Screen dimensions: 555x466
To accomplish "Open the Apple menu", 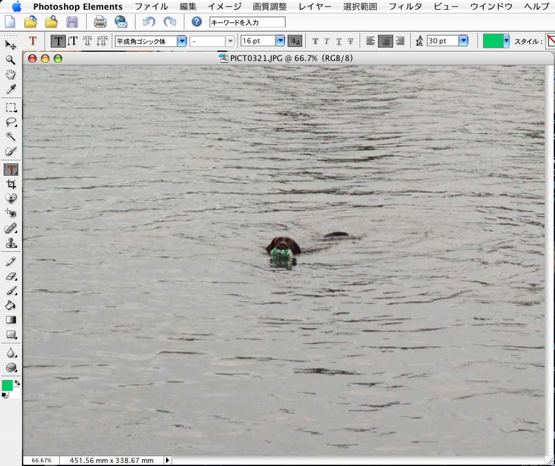I will 16,6.
